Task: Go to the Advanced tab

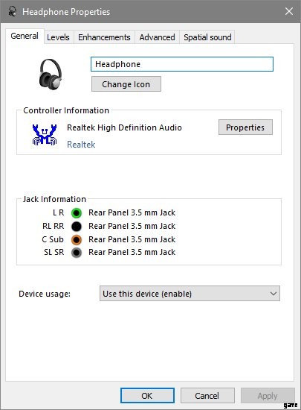Action: 157,37
